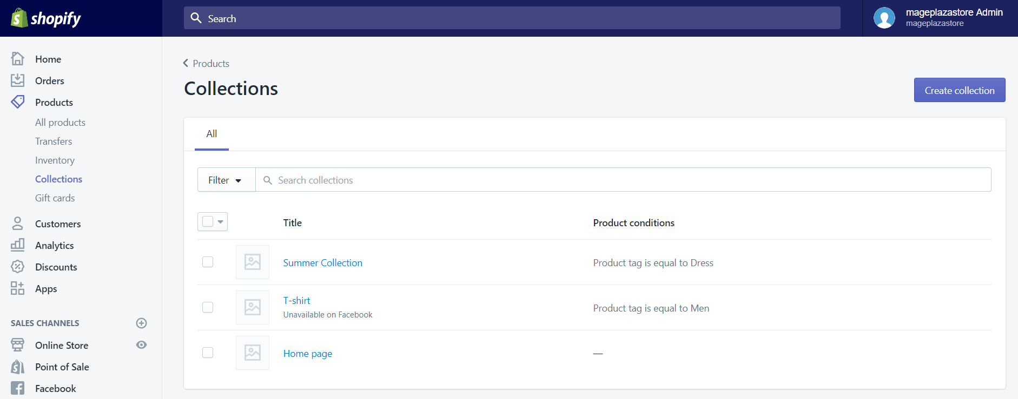
Task: Click the Title column header
Action: coord(293,222)
